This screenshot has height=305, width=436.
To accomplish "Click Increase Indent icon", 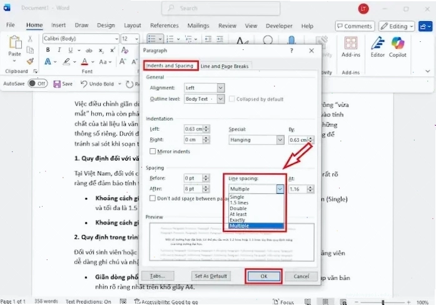I will point(220,39).
